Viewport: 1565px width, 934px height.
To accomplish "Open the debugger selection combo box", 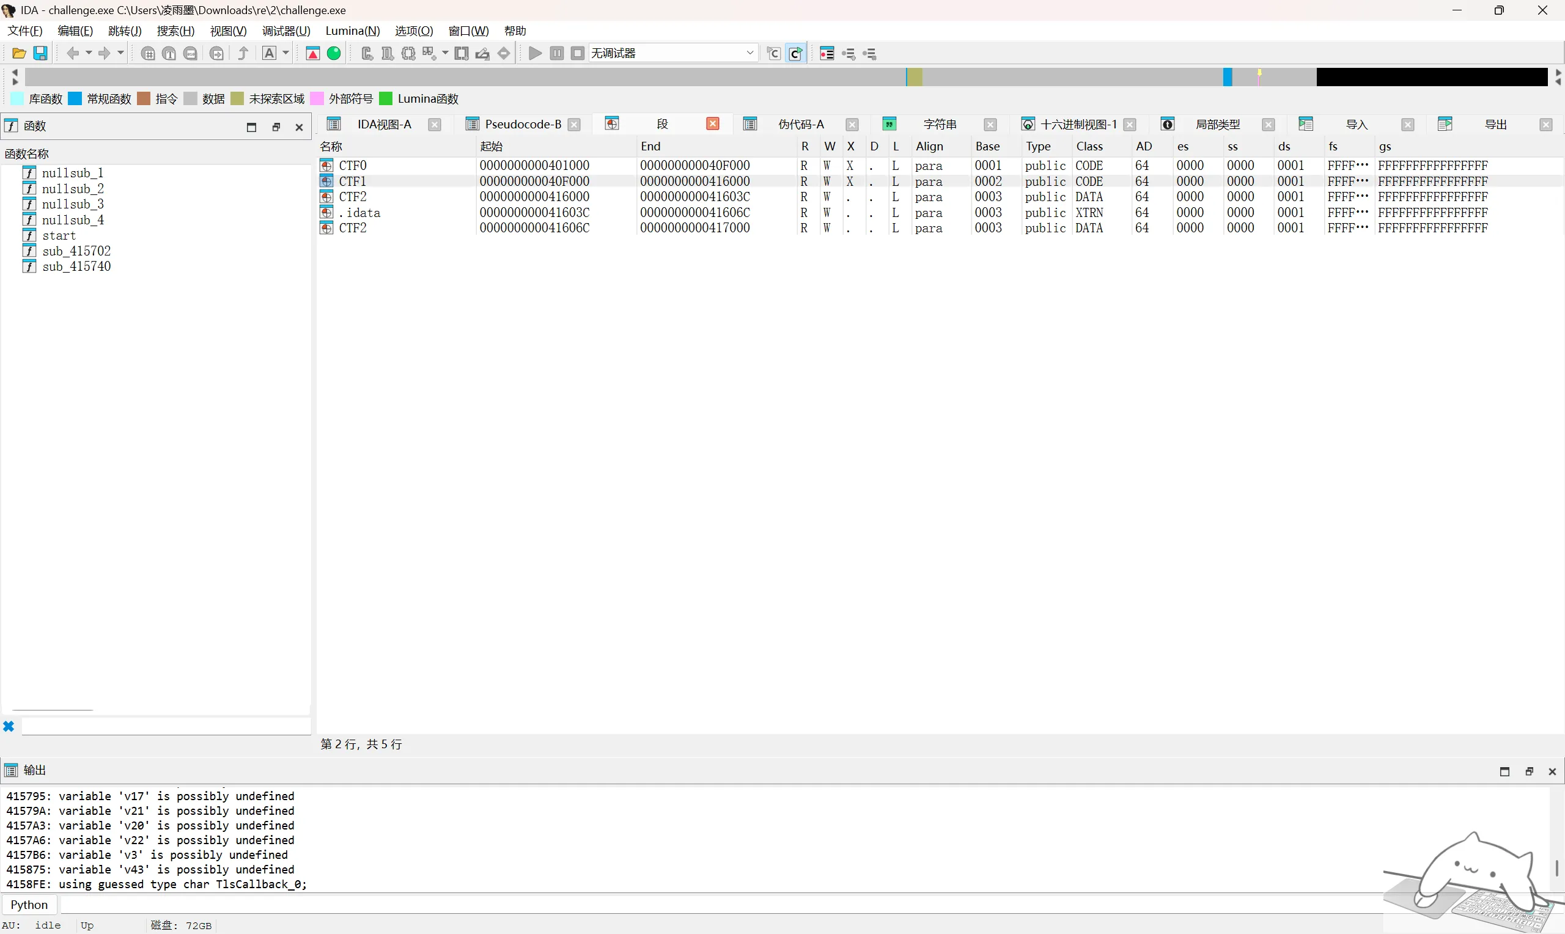I will tap(672, 53).
